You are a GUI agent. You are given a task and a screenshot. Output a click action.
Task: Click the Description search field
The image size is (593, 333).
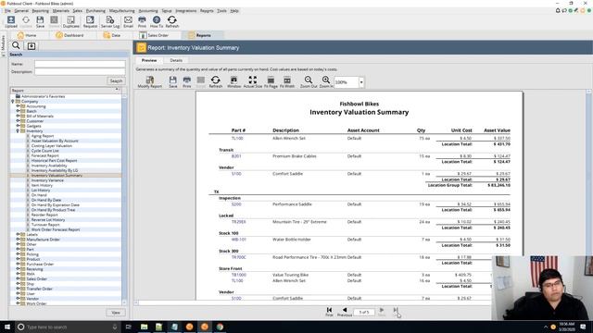coord(80,71)
